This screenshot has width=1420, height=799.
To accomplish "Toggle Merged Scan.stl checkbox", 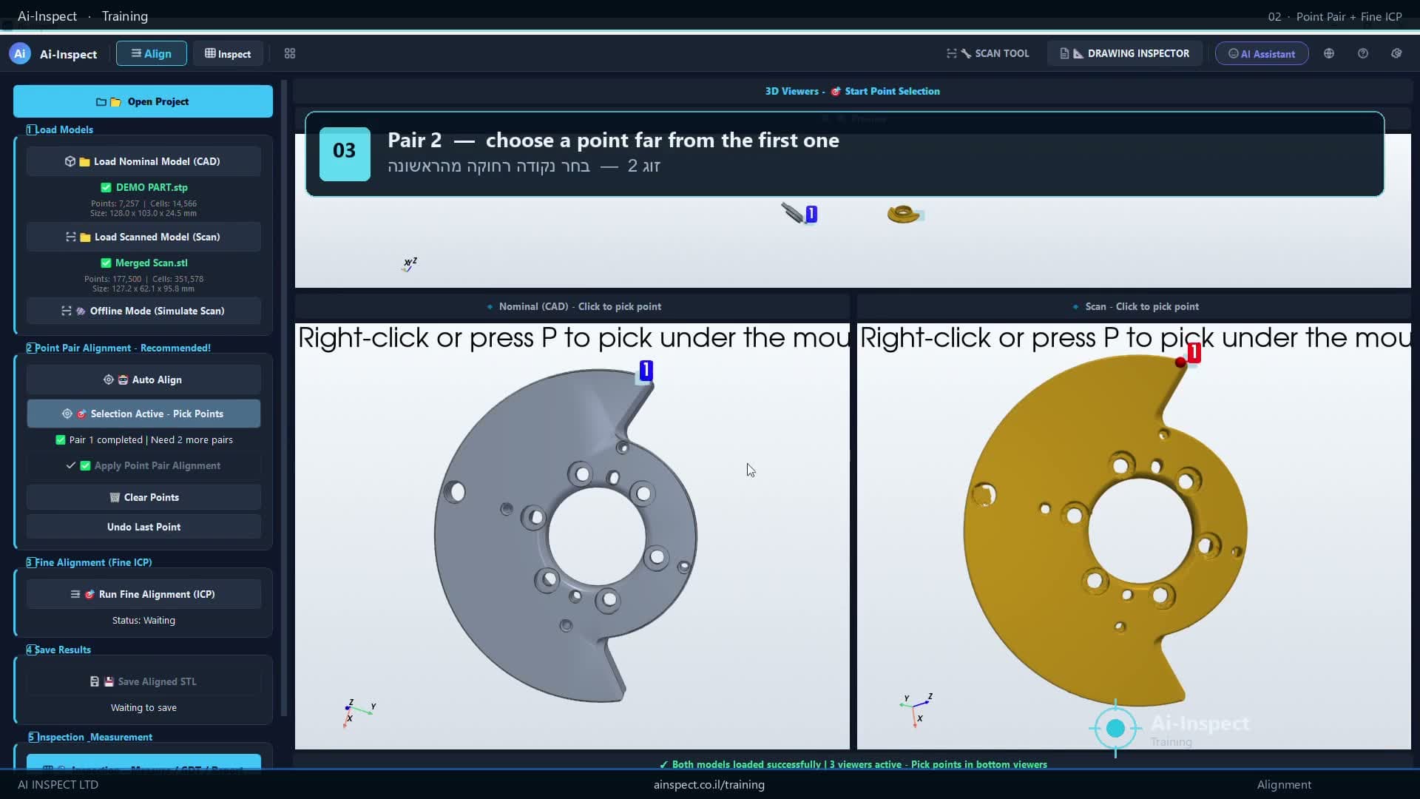I will pos(106,263).
